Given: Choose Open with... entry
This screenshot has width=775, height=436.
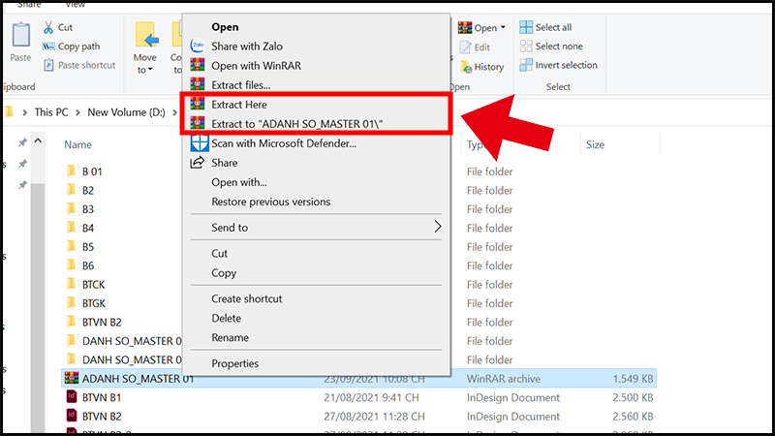Looking at the screenshot, I should [239, 182].
